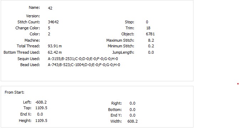Select the Sequin Used value string

pyautogui.click(x=83, y=59)
